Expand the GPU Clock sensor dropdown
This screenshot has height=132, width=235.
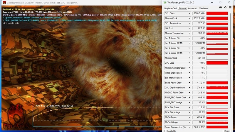click(x=189, y=13)
